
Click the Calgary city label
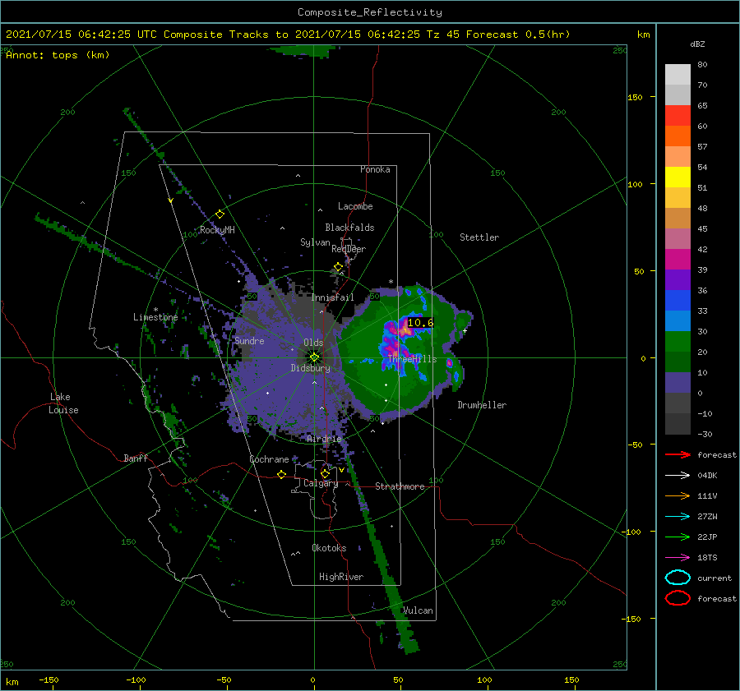[321, 483]
